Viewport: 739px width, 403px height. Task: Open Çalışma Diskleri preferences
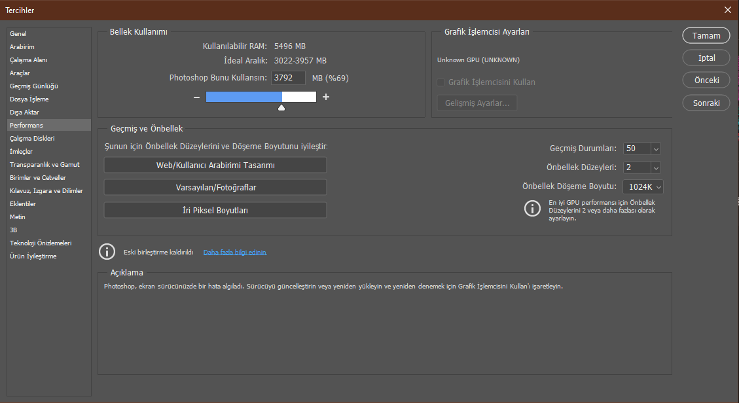[x=49, y=139]
